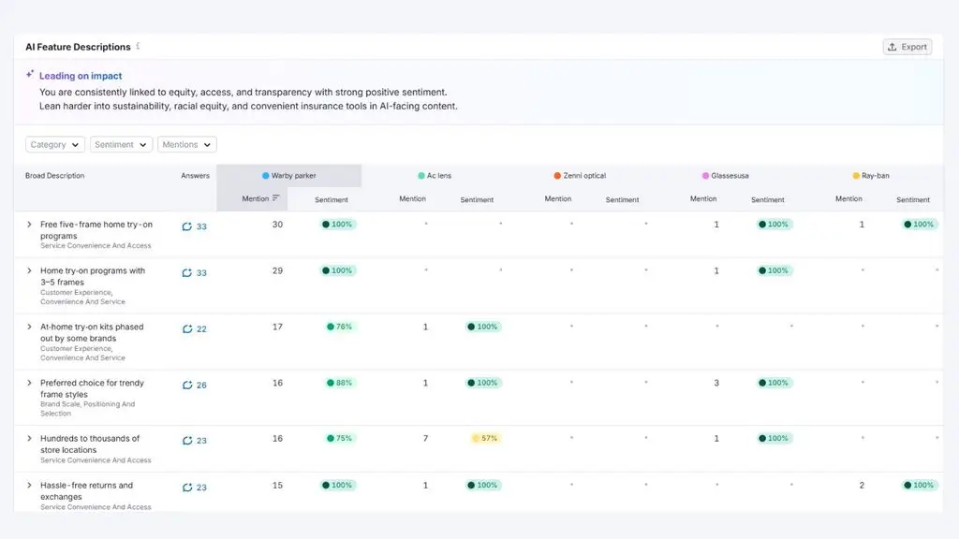
Task: Click the yellow Ray-ban color dot
Action: click(856, 176)
